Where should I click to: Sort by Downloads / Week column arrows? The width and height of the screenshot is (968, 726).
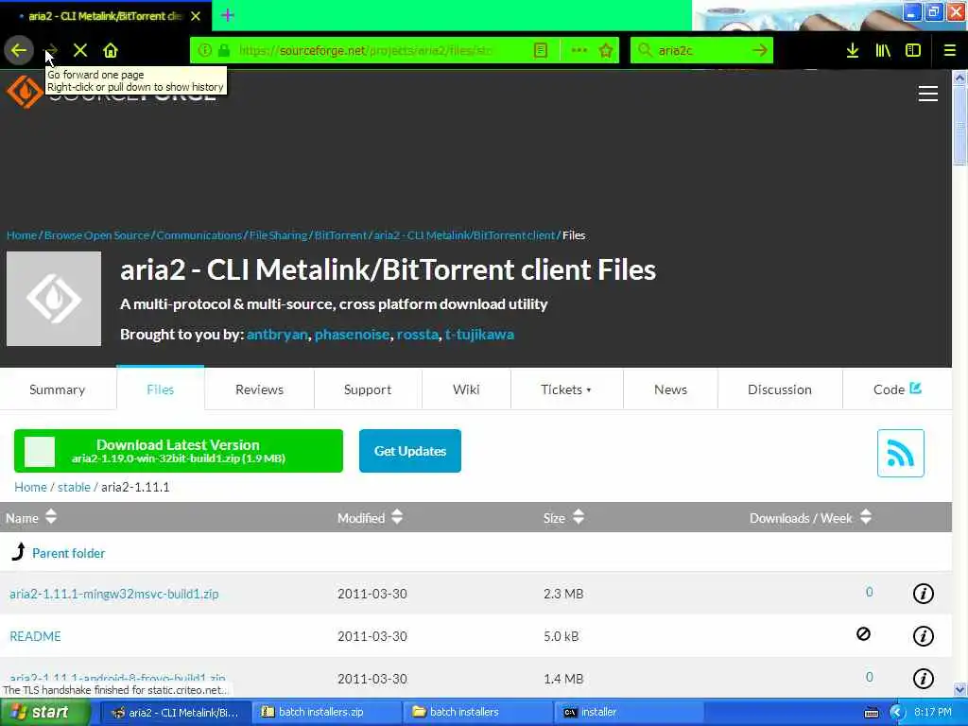coord(866,517)
